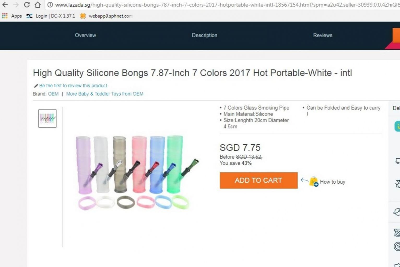The height and width of the screenshot is (267, 400).
Task: Click the site info icon in address bar
Action: (x=50, y=5)
